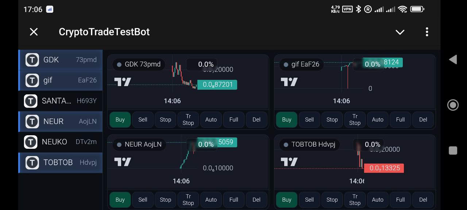The height and width of the screenshot is (210, 467).
Task: Click the TOBTOB token avatar in the sidebar
Action: pos(32,163)
